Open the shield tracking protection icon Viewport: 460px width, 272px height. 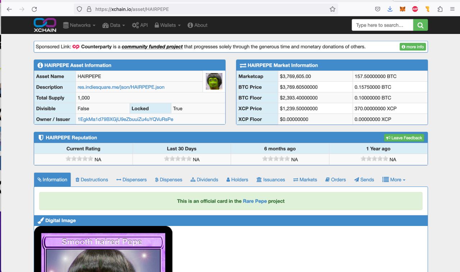(x=79, y=9)
